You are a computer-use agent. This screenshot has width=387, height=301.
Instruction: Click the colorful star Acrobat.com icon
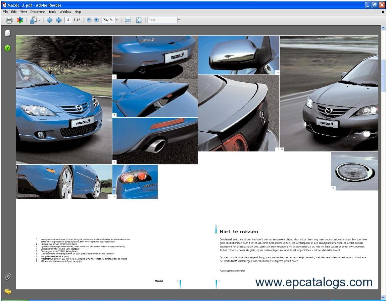pyautogui.click(x=20, y=20)
